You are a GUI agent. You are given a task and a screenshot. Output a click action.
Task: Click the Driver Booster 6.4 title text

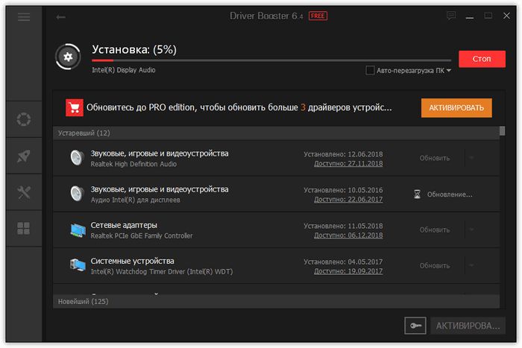pos(266,16)
